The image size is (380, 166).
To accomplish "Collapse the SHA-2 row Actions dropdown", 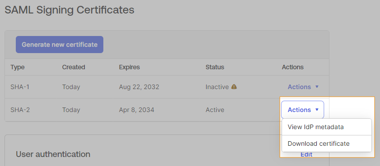I will click(303, 110).
